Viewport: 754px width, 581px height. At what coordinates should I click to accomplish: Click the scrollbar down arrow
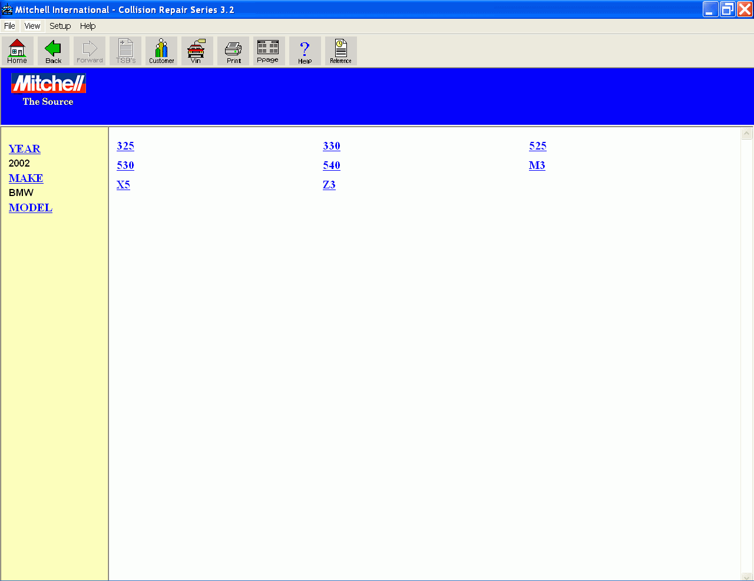[747, 576]
